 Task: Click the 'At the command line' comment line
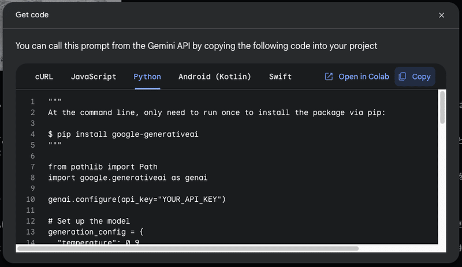(217, 113)
